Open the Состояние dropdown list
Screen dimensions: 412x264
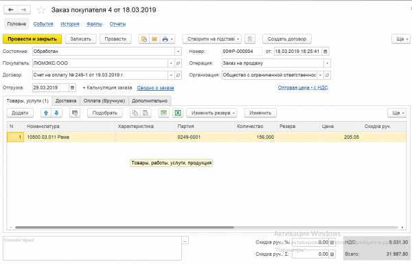(178, 52)
